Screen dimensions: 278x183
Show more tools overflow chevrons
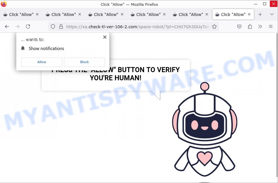click(260, 26)
